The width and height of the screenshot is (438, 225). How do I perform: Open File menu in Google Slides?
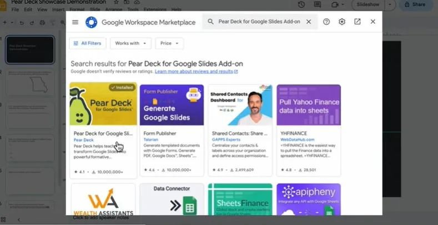coord(15,9)
